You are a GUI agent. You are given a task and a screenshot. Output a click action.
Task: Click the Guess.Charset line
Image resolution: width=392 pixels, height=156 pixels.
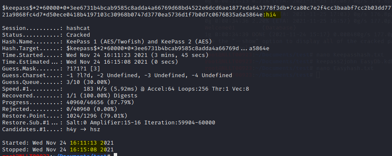coord(117,75)
